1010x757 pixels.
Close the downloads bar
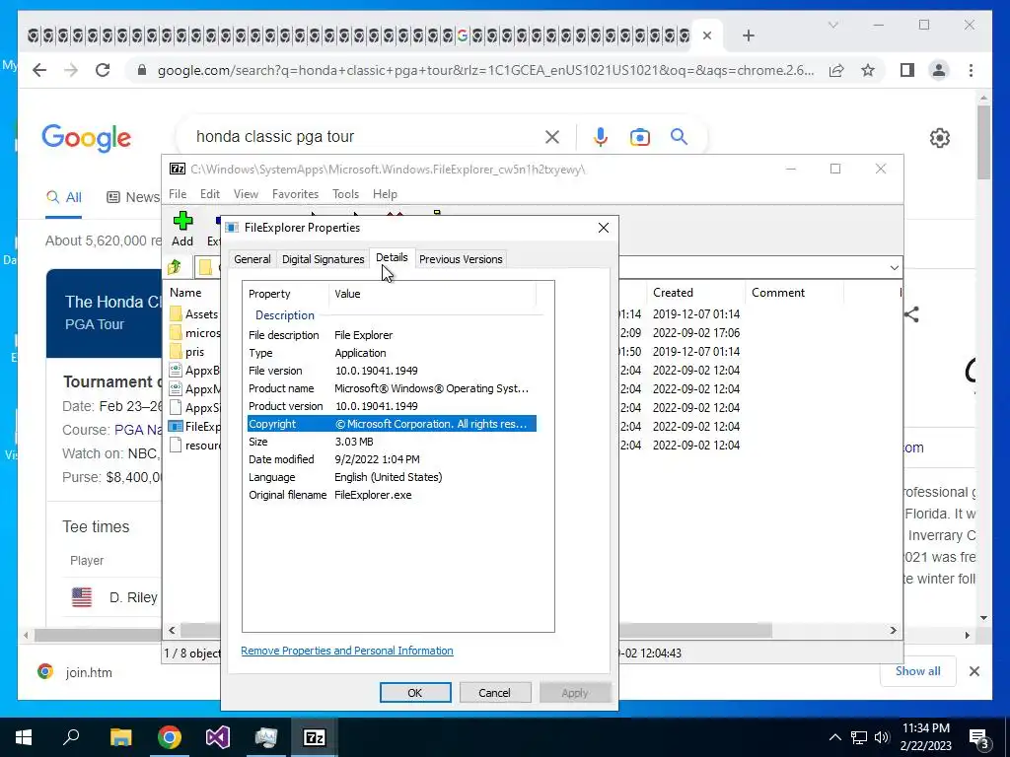tap(974, 671)
